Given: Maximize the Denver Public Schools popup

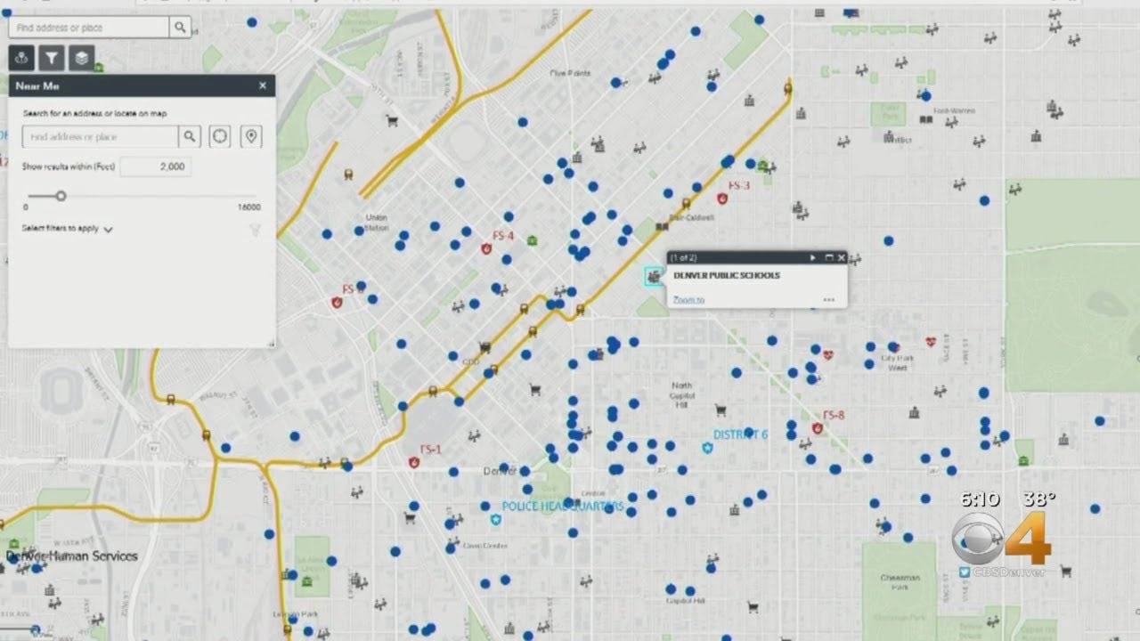Looking at the screenshot, I should [x=829, y=258].
